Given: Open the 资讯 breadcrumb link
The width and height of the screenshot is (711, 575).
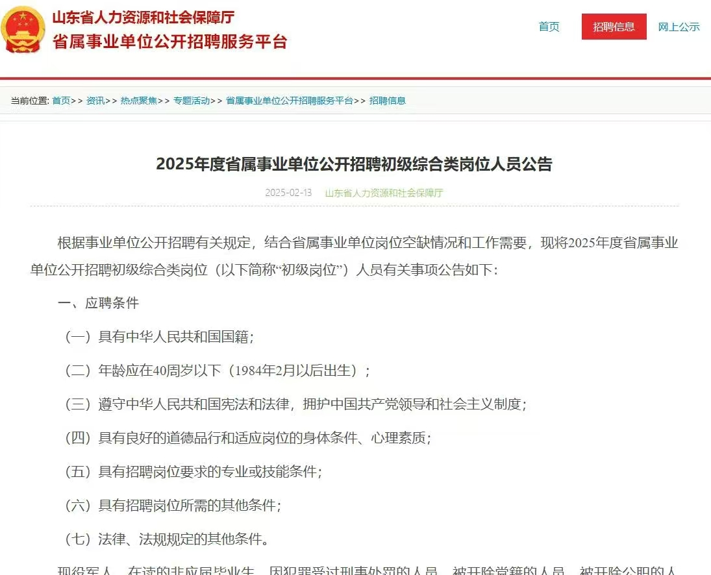Looking at the screenshot, I should [x=94, y=101].
